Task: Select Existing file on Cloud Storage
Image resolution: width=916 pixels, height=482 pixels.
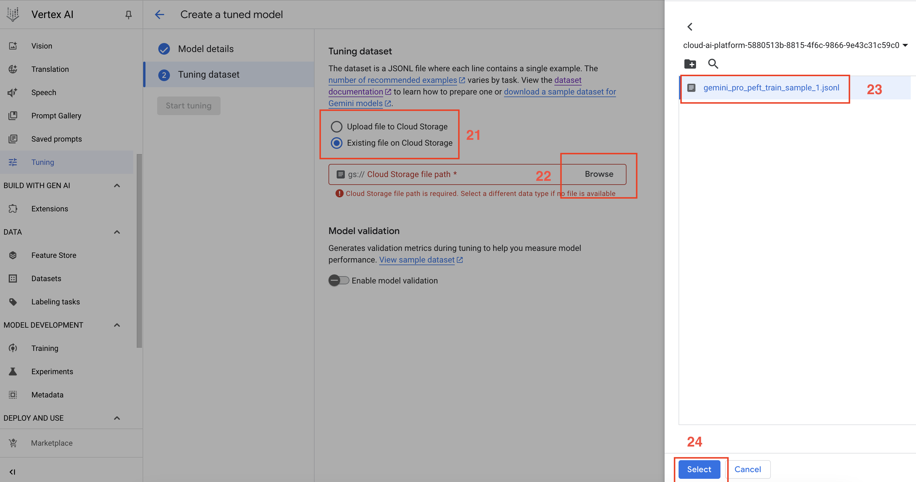Action: [x=336, y=143]
